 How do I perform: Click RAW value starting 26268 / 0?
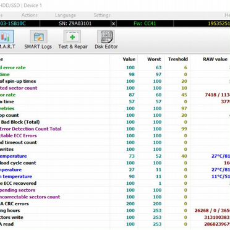[212, 210]
